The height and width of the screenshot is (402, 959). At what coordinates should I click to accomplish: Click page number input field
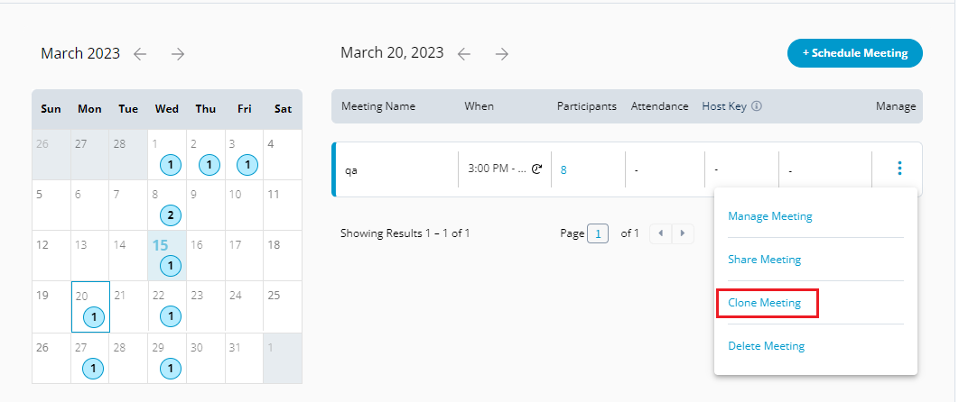pyautogui.click(x=598, y=233)
